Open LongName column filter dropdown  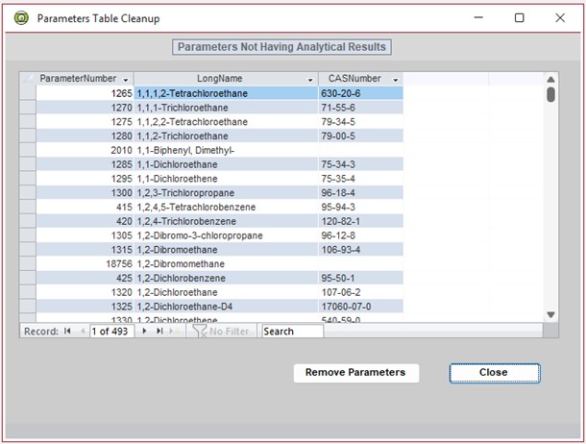tap(310, 80)
